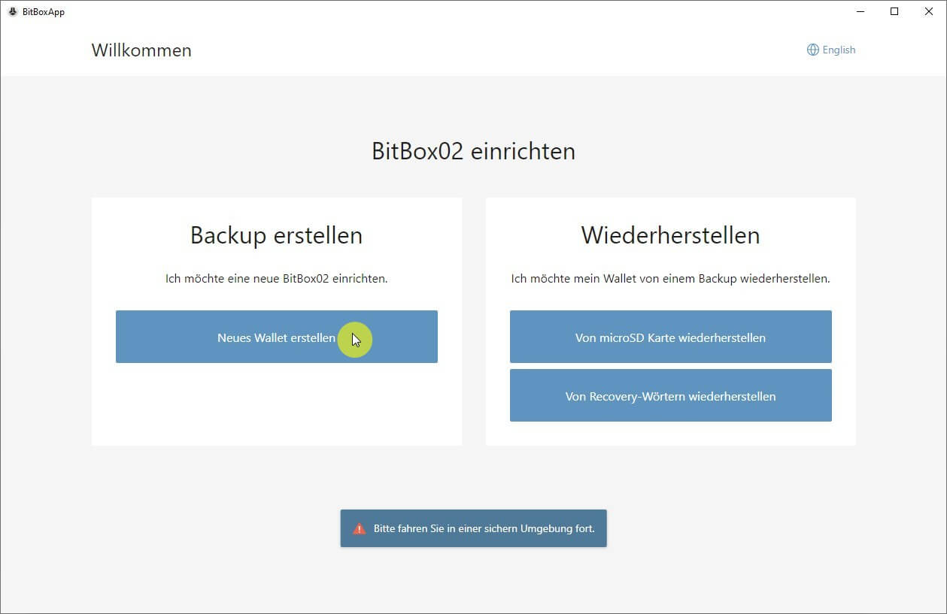
Task: Choose Von microSD Karte wiederherstellen
Action: 670,337
